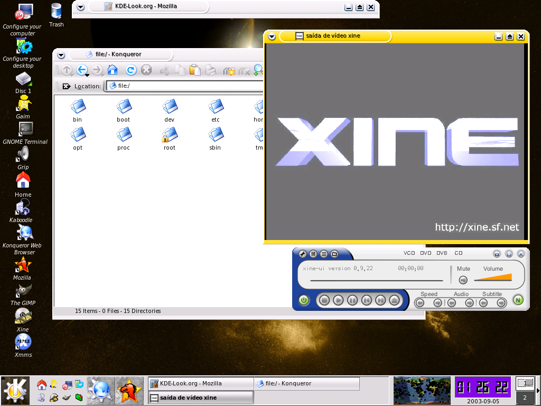Click the Paste clipboard icon in Konqueror
Image resolution: width=541 pixels, height=406 pixels.
pos(195,70)
